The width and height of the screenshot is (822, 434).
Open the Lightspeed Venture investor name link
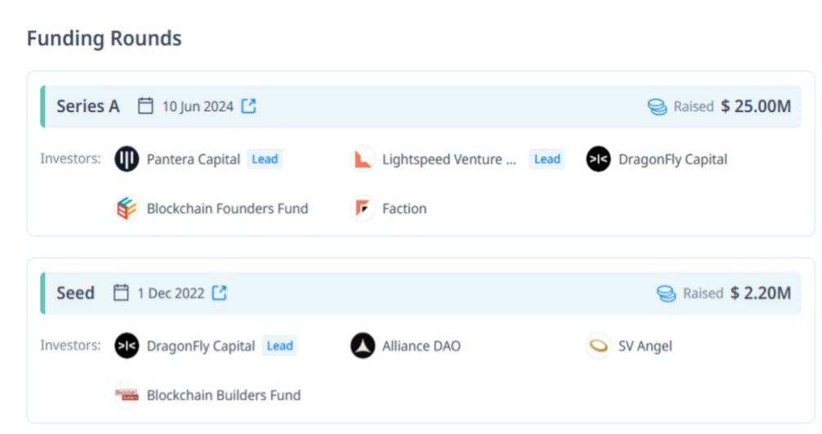click(449, 159)
